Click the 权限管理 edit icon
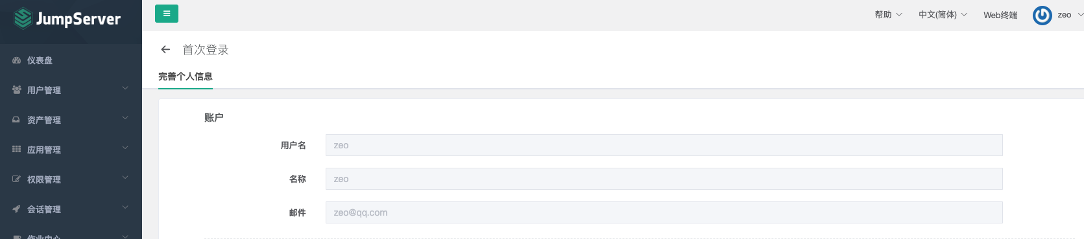 [x=16, y=179]
